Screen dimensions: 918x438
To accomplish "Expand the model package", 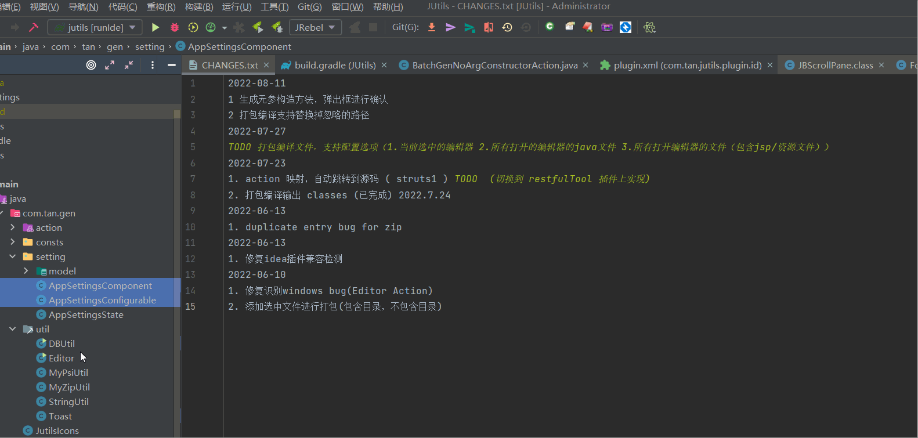I will pos(26,271).
